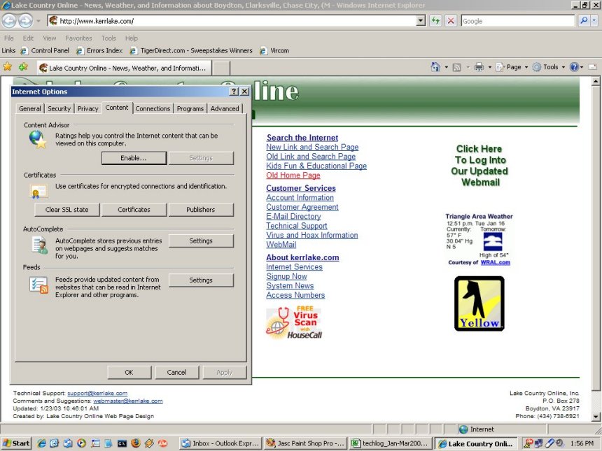The image size is (602, 451).
Task: Click the Start button
Action: (x=16, y=443)
